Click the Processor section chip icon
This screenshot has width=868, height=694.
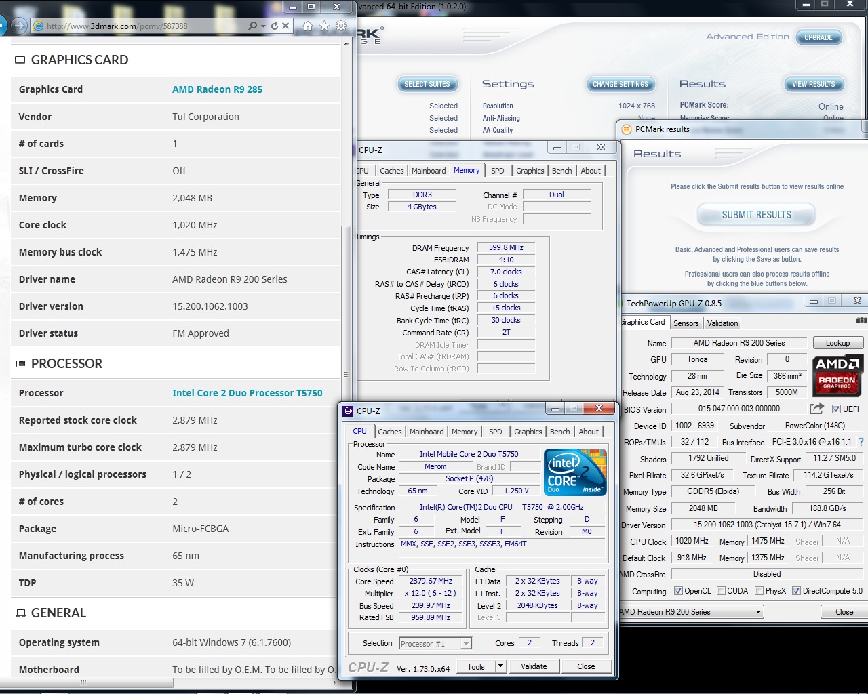click(21, 364)
